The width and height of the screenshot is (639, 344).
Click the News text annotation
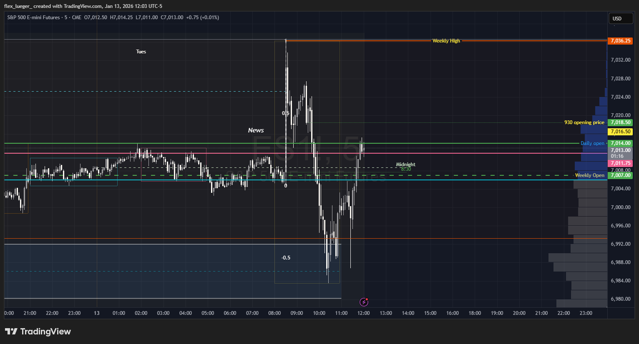pyautogui.click(x=256, y=130)
